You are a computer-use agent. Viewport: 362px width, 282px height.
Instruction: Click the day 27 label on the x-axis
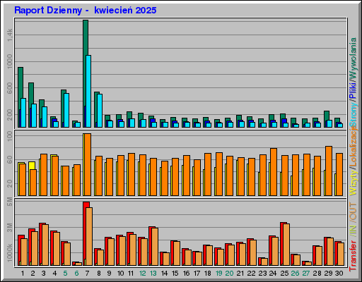306,274
